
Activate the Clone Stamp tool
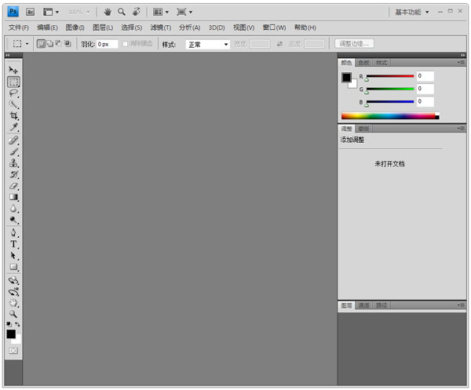(13, 163)
